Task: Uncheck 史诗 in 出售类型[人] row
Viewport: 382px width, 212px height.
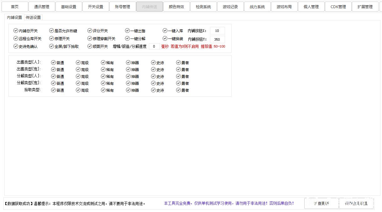Action: pos(158,63)
